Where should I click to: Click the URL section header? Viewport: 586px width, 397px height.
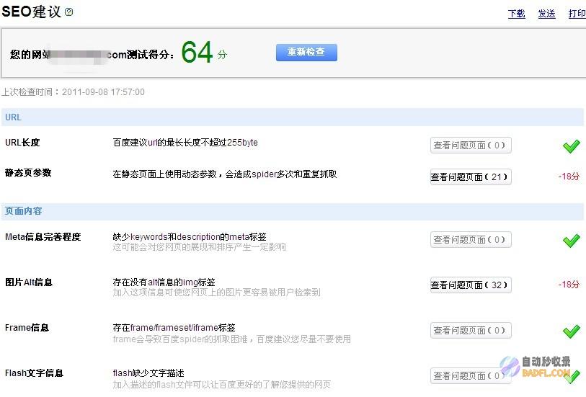tap(292, 117)
